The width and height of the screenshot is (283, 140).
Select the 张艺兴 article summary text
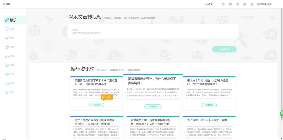(x=209, y=132)
